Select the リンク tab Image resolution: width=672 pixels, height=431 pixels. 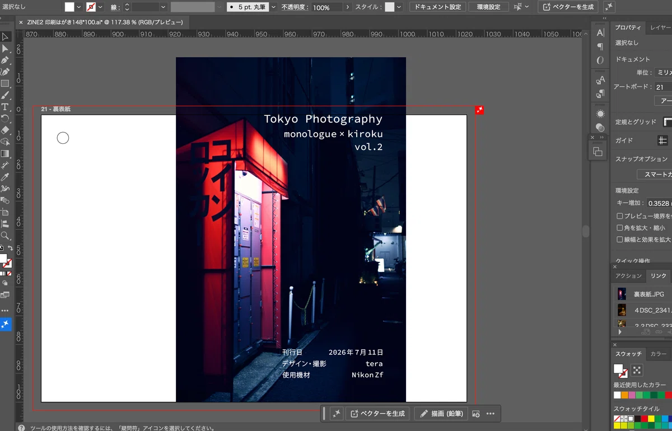tap(658, 276)
